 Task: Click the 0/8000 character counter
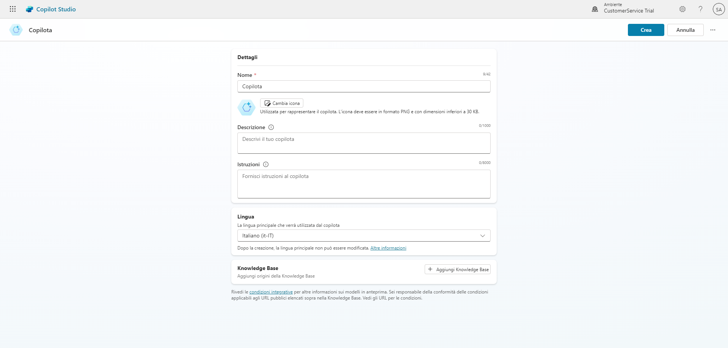click(485, 163)
